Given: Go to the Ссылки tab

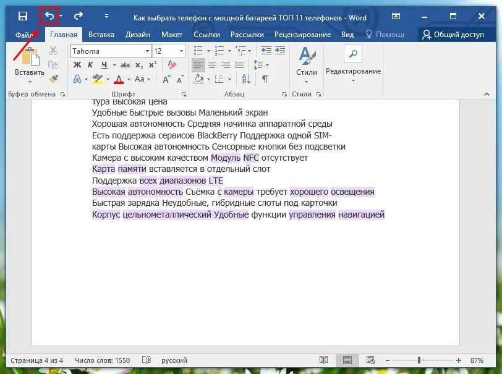Looking at the screenshot, I should click(x=206, y=35).
